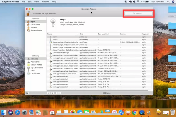This screenshot has height=117, width=176.
Task: Select the Chrome Safe Storage row
Action: click(x=99, y=53)
